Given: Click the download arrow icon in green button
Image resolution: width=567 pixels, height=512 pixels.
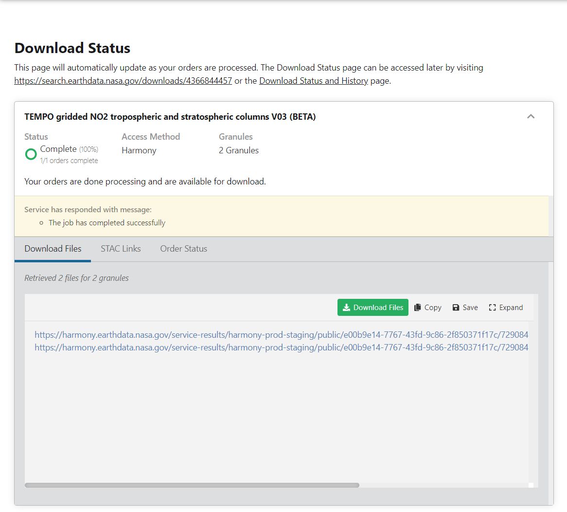Looking at the screenshot, I should [x=346, y=308].
